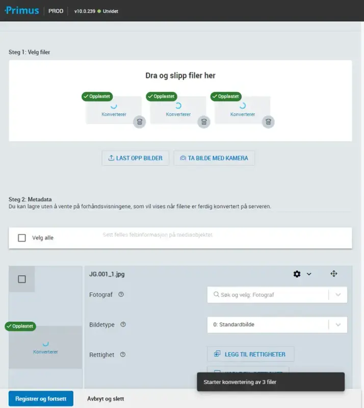The image size is (364, 408).
Task: Click the help icon beside Bildetype
Action: [123, 324]
